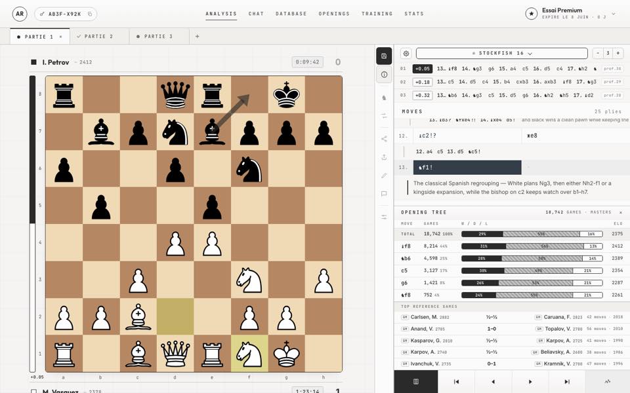Open the Chat tab
The width and height of the screenshot is (630, 393).
pos(256,14)
